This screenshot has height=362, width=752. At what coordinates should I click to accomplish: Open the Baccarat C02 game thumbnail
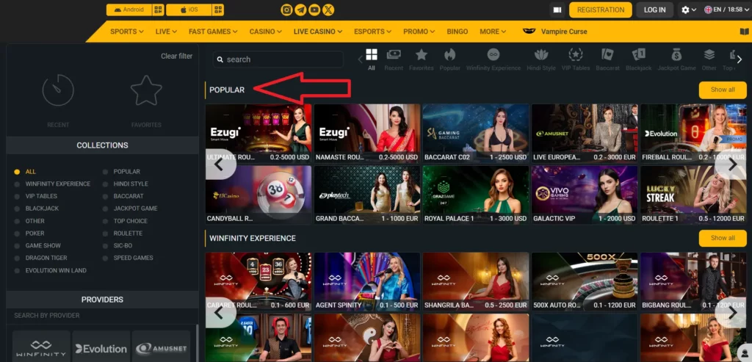[476, 134]
